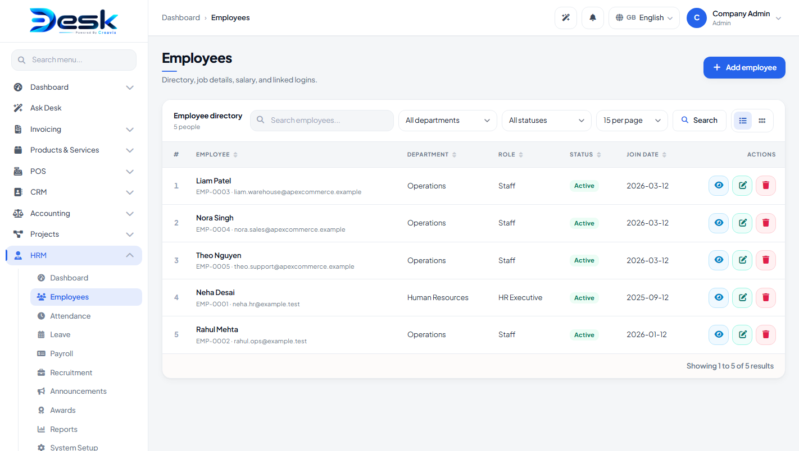
Task: Expand POS sidebar menu
Action: click(130, 172)
